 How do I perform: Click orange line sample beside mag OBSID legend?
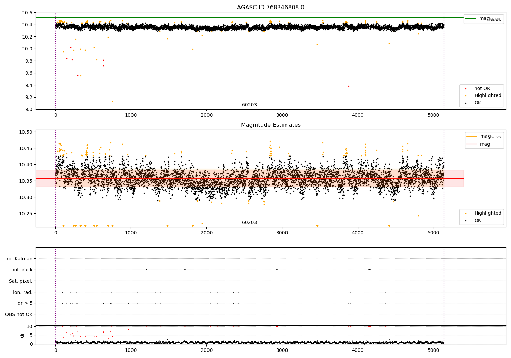[x=472, y=136]
